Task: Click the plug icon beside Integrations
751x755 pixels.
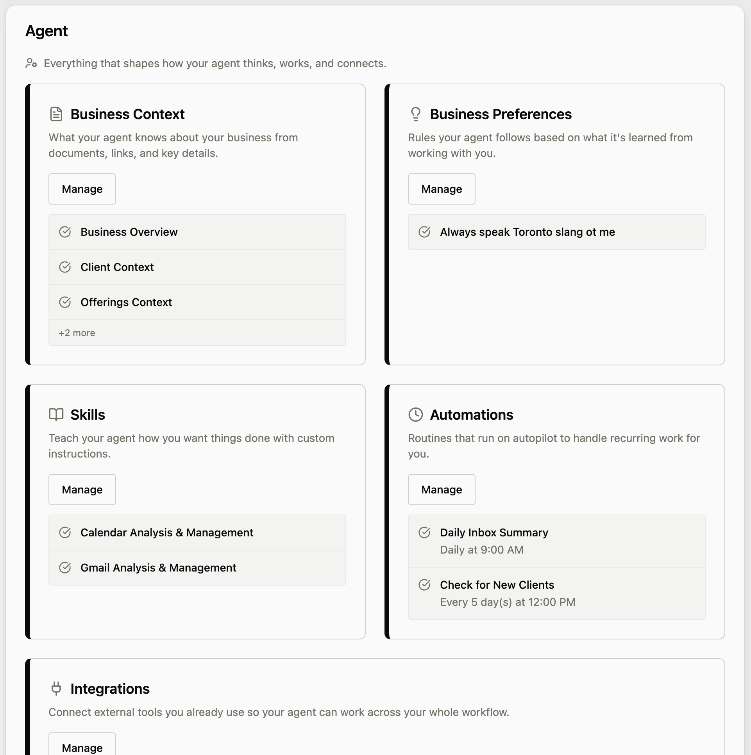Action: [x=56, y=689]
